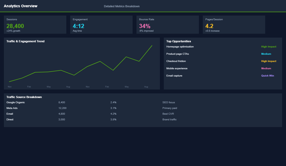Click the Analytics Overview title
The image size is (286, 166).
pos(21,6)
